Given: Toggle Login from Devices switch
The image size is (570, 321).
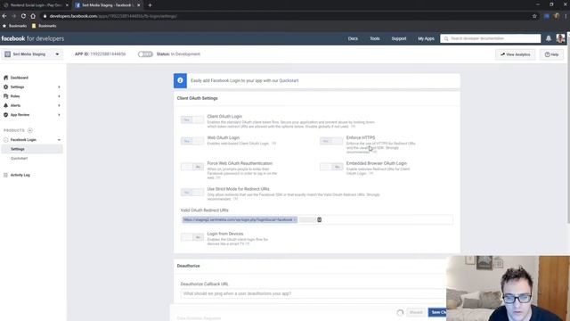Looking at the screenshot, I should (x=192, y=237).
